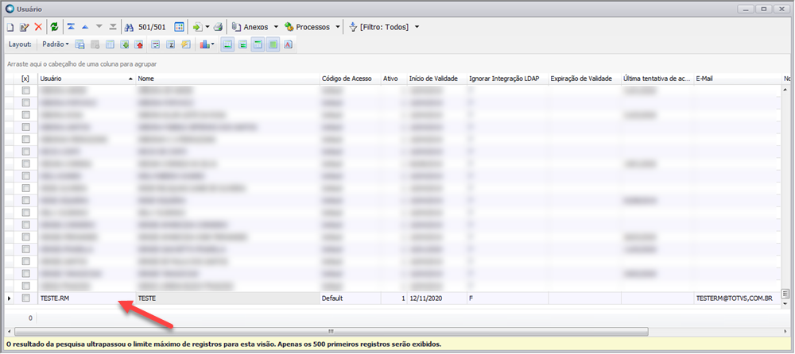
Task: Click the [x] select-all column header
Action: click(25, 79)
